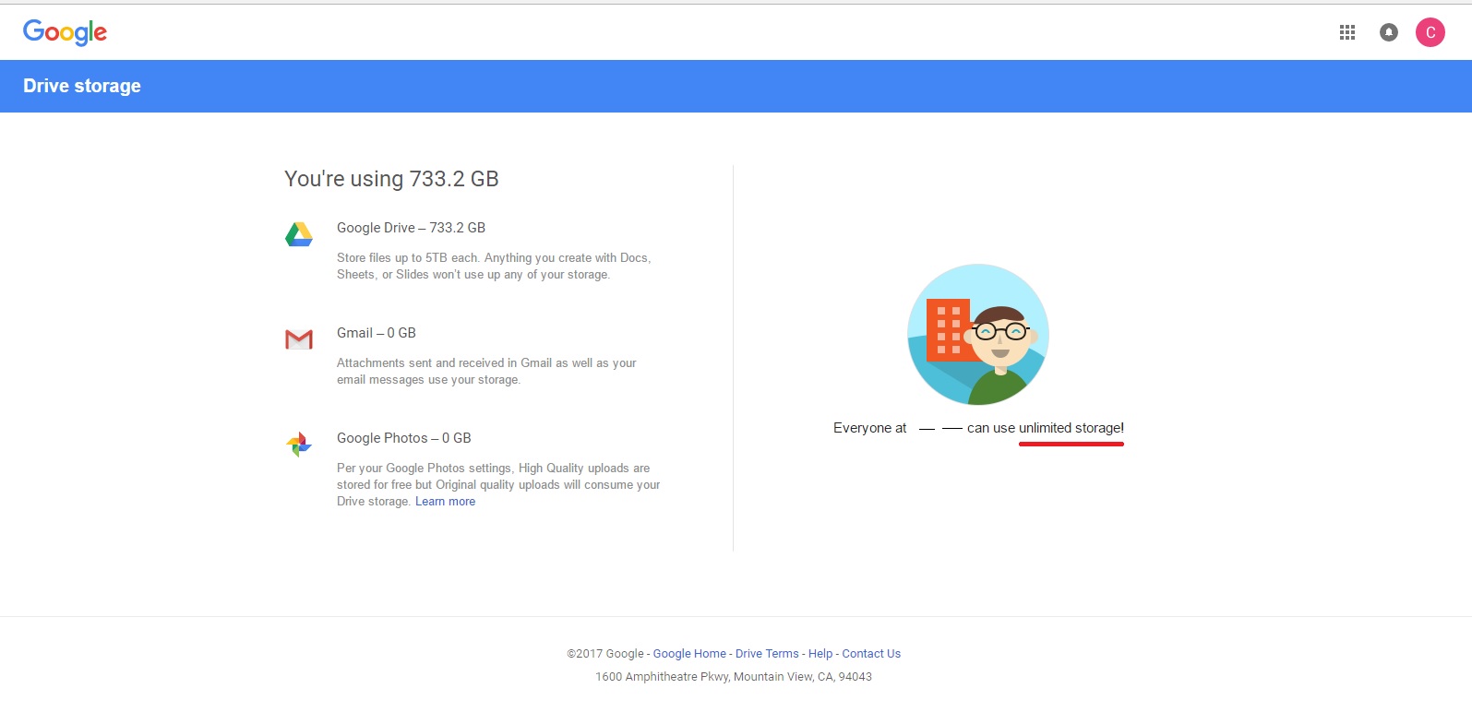Screen dimensions: 1472x724
Task: Click the Google Drive triangle icon
Action: point(299,234)
